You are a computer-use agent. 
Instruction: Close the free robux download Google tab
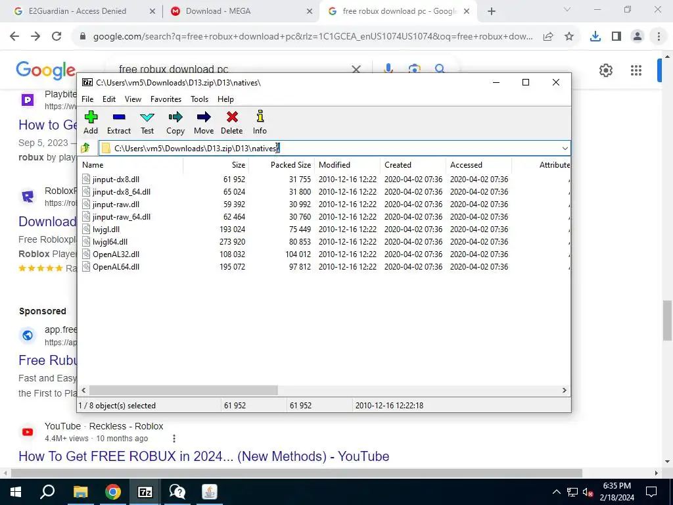[467, 11]
